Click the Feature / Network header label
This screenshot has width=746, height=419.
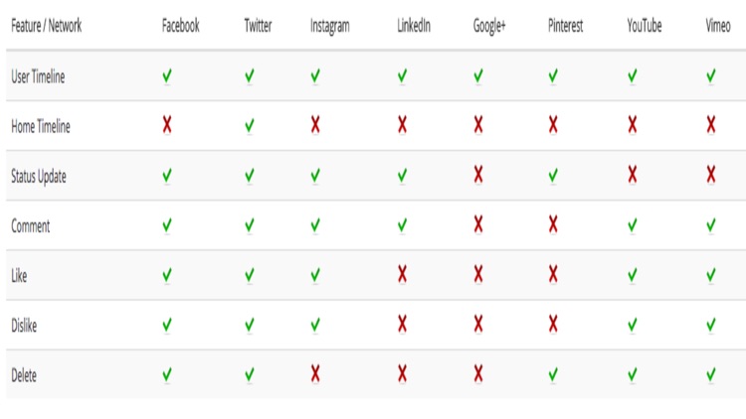47,25
